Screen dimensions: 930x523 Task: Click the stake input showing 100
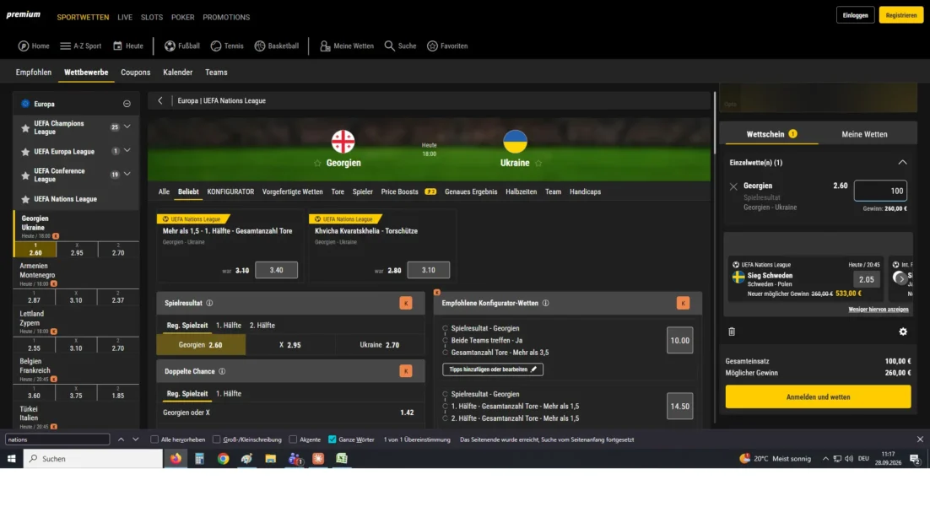tap(880, 191)
